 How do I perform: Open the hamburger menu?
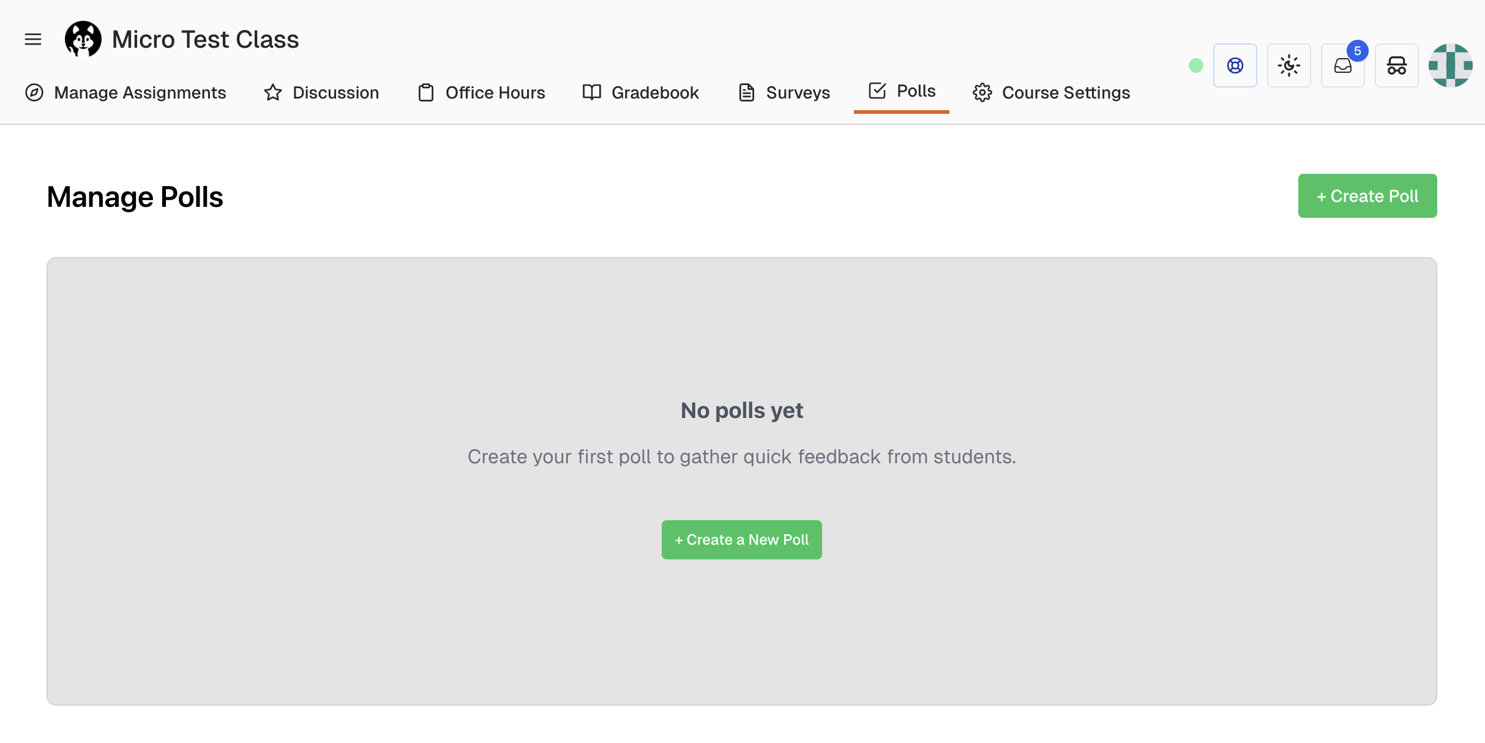click(32, 39)
